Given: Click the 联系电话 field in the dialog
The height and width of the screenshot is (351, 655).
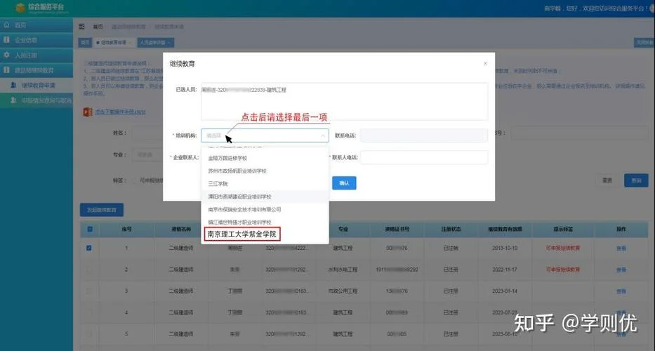Looking at the screenshot, I should pos(424,135).
